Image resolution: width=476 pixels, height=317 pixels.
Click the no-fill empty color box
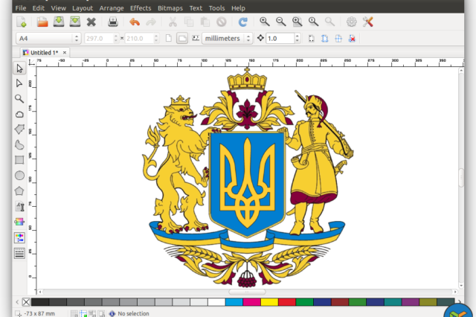click(x=27, y=302)
